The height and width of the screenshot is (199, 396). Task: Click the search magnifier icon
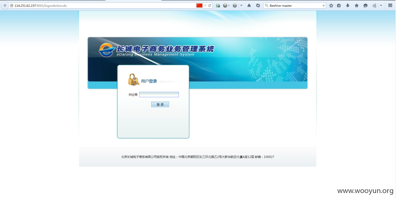pos(266,6)
